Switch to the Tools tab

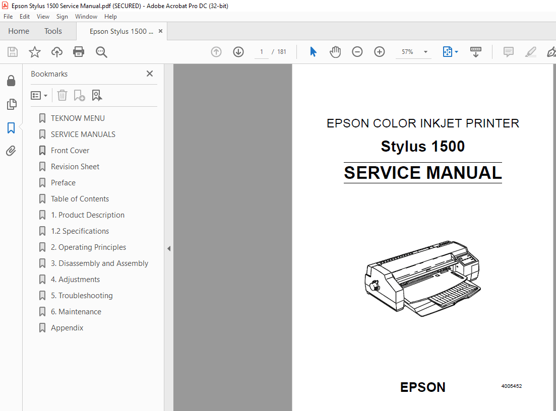coord(53,31)
